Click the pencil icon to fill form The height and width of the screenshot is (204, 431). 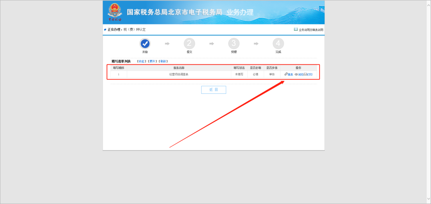pyautogui.click(x=286, y=74)
